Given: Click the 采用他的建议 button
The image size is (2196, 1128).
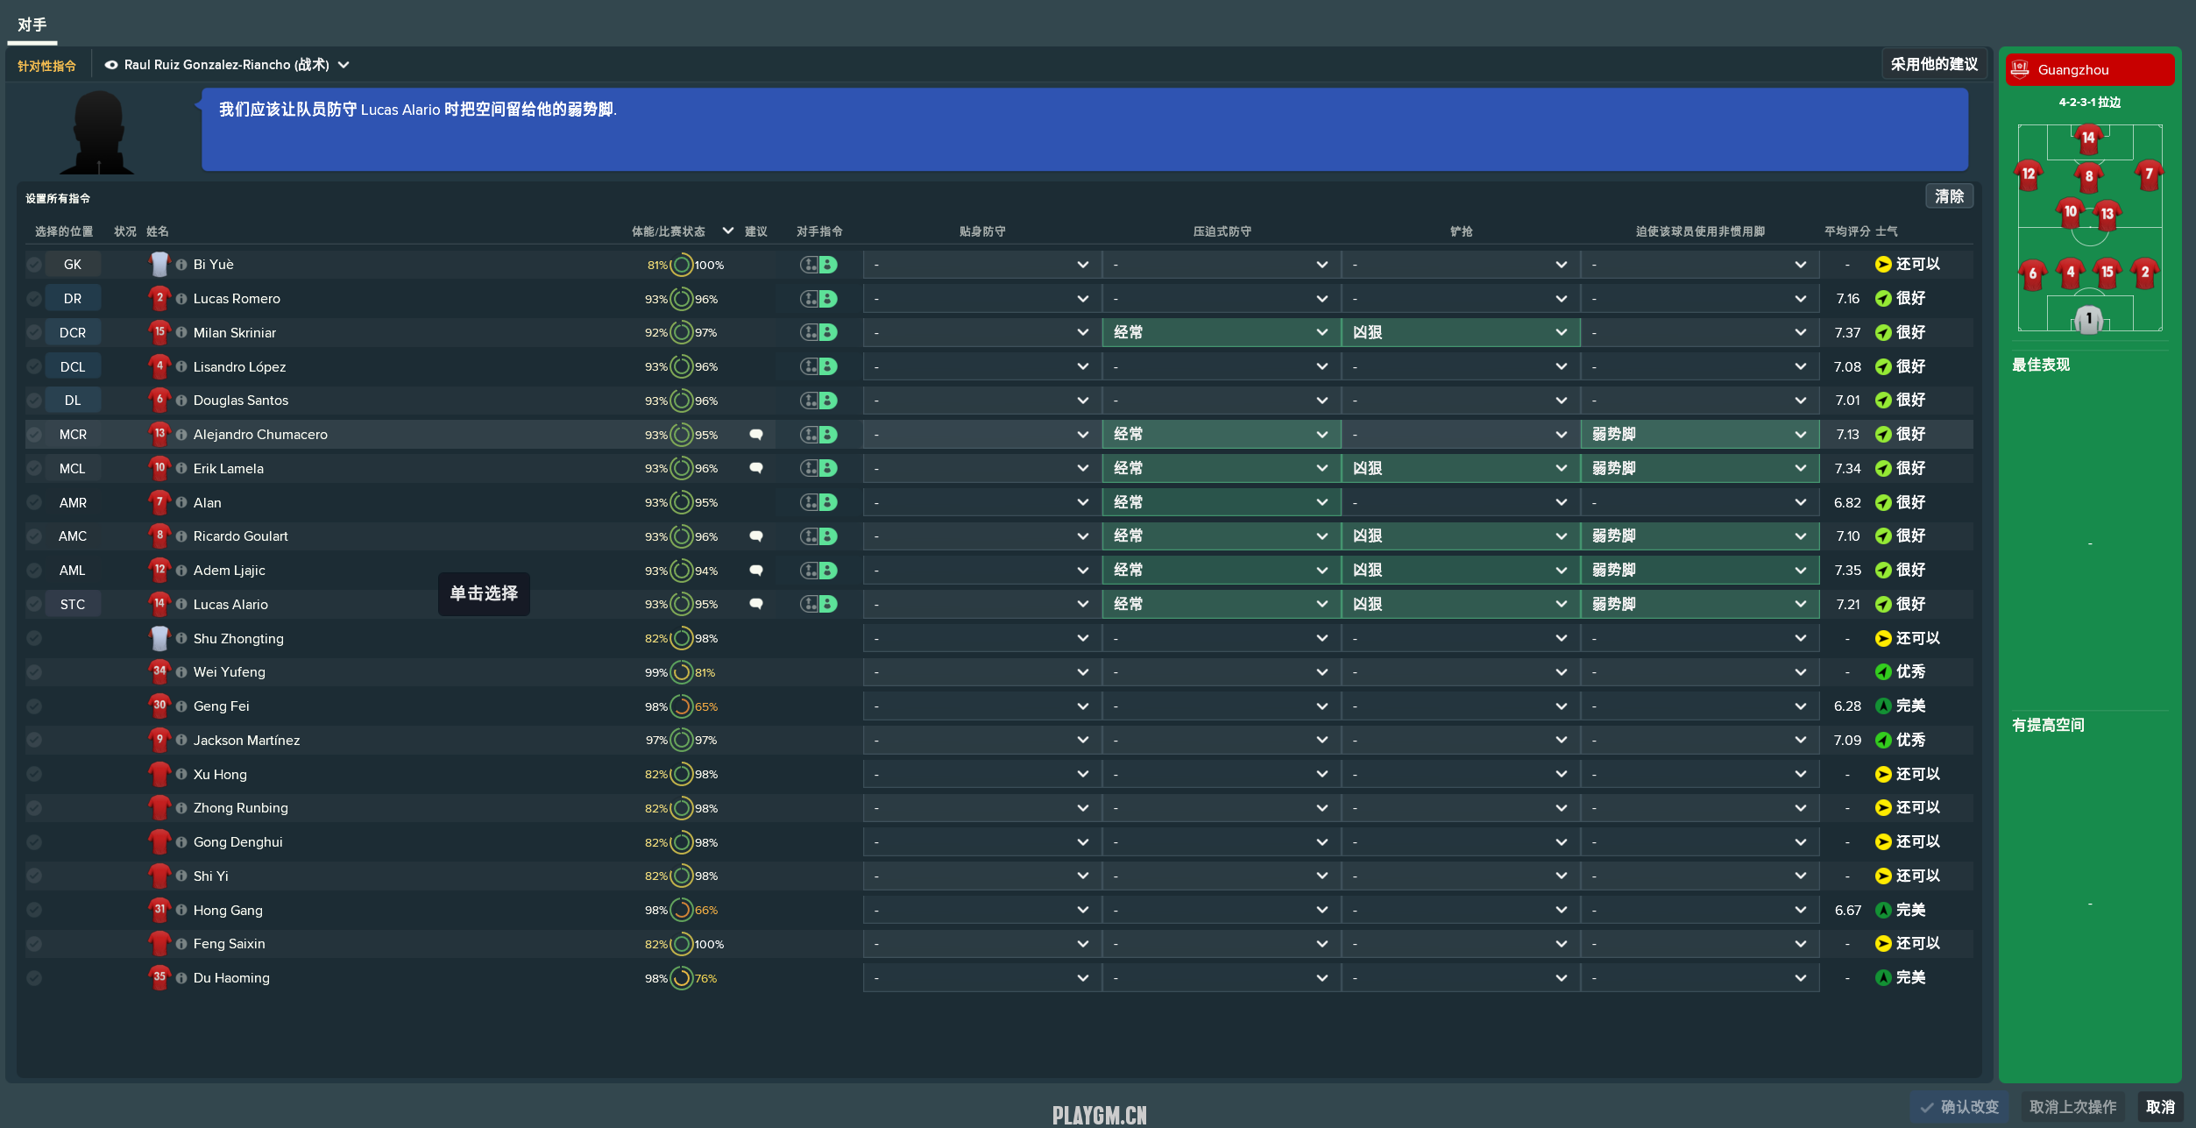Looking at the screenshot, I should point(1934,64).
